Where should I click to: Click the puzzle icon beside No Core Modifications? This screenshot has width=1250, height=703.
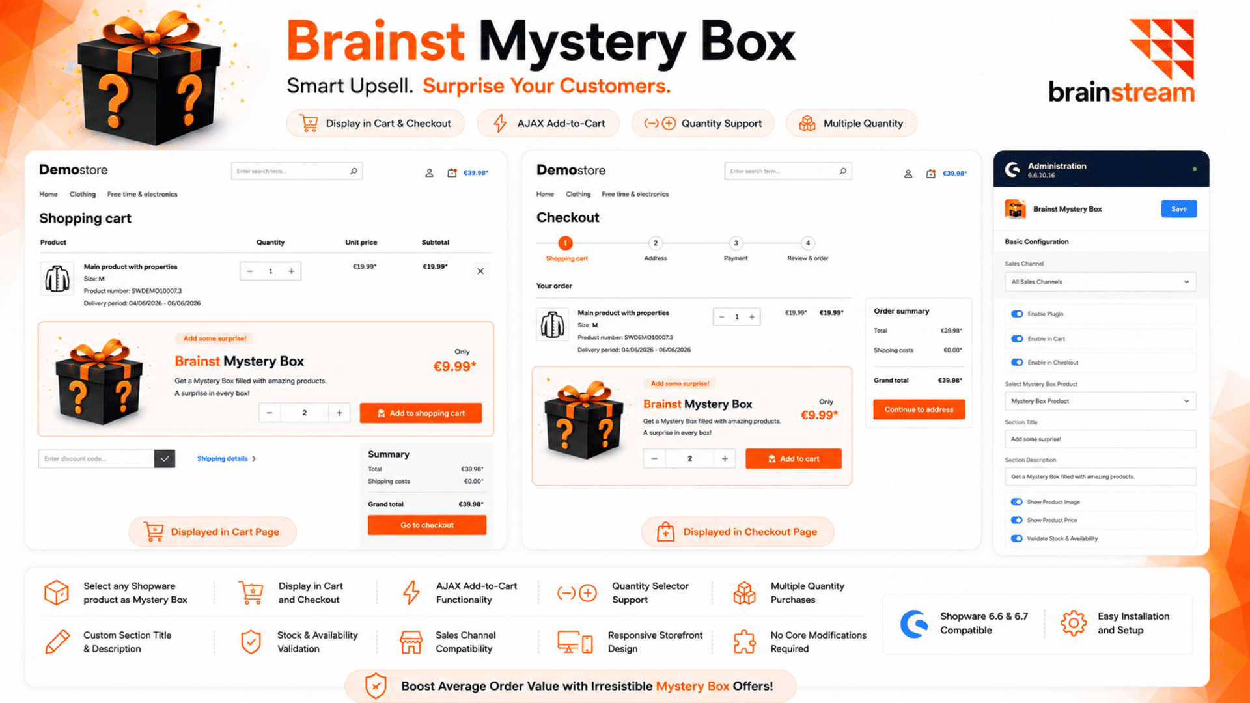(x=744, y=642)
